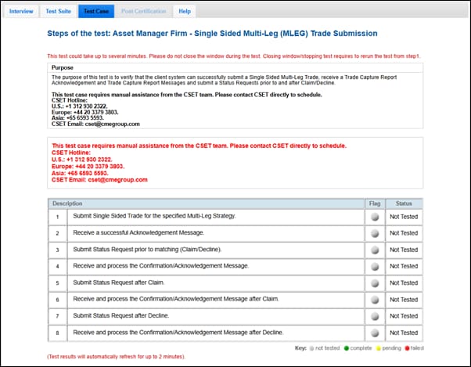Open the Post Certification tab
Screen dimensions: 471x367
pos(143,12)
